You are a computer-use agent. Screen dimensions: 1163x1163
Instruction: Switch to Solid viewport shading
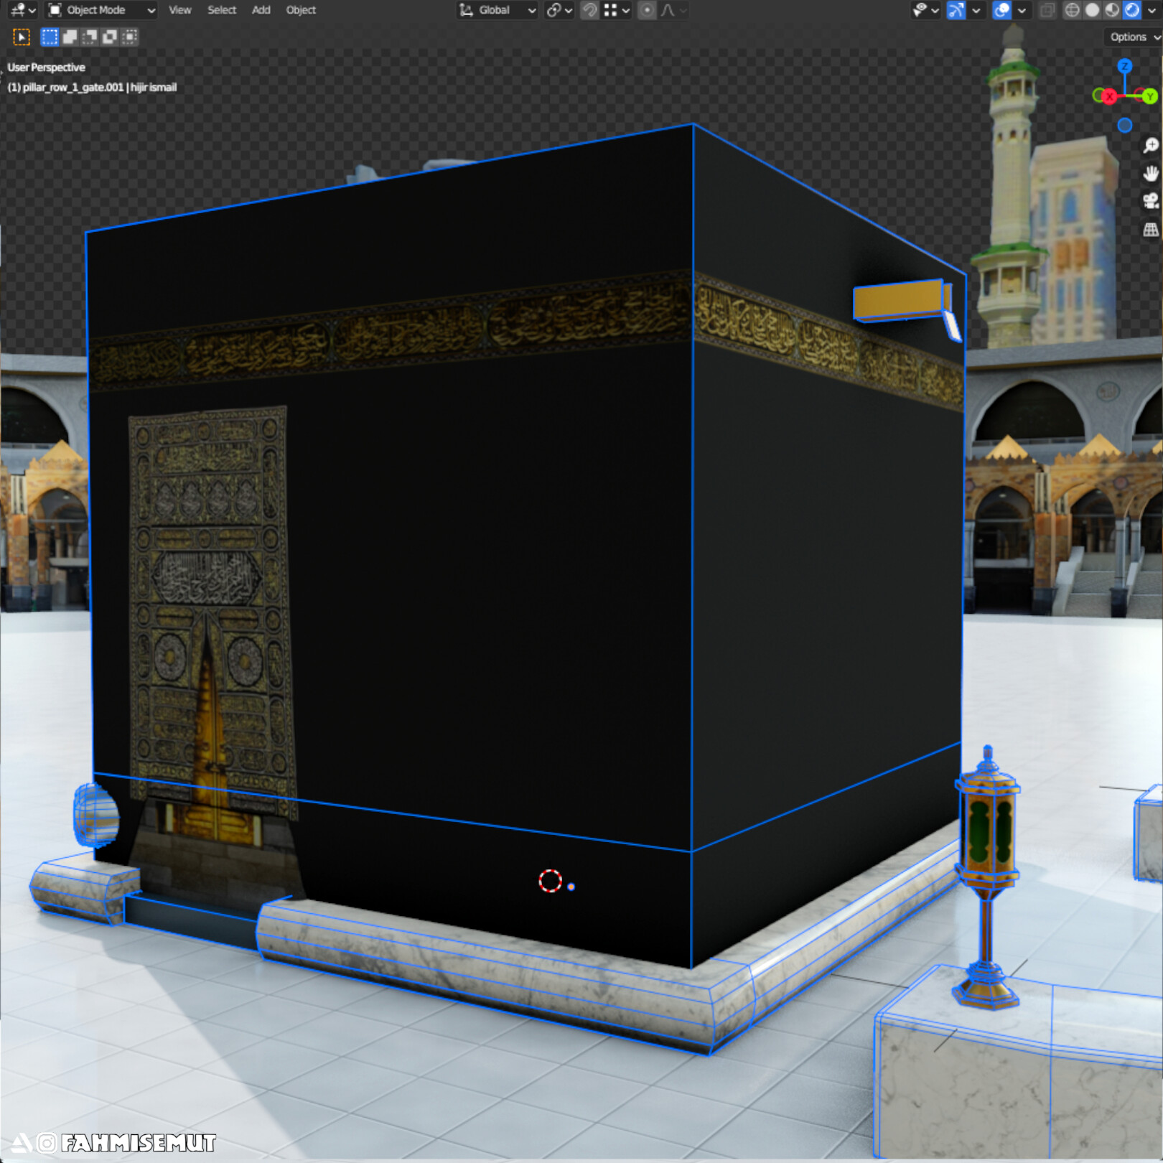coord(1093,10)
